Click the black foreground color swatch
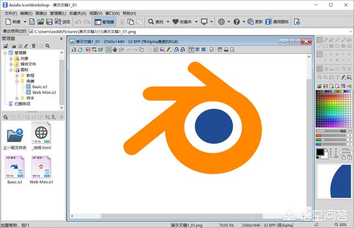 pyautogui.click(x=320, y=152)
